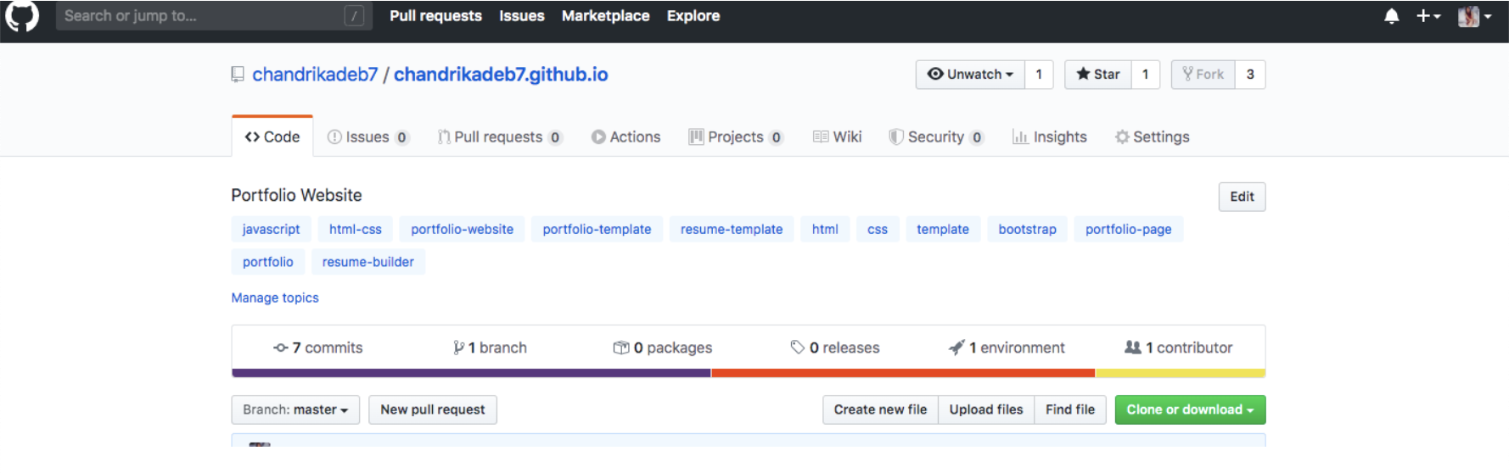The image size is (1509, 473).
Task: Open the resume-builder topic tag
Action: tap(368, 262)
